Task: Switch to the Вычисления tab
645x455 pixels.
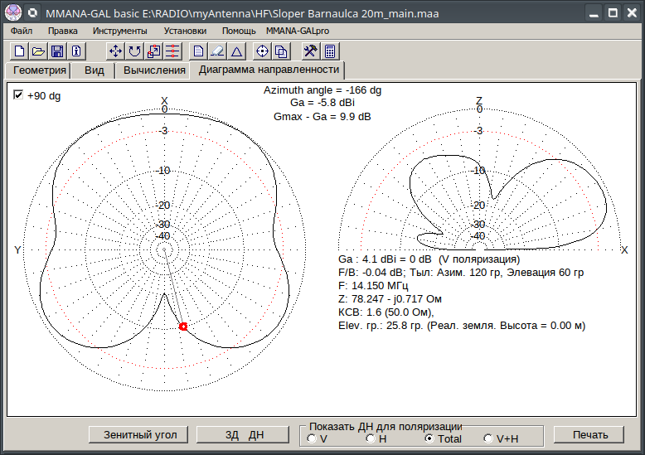Action: click(154, 70)
